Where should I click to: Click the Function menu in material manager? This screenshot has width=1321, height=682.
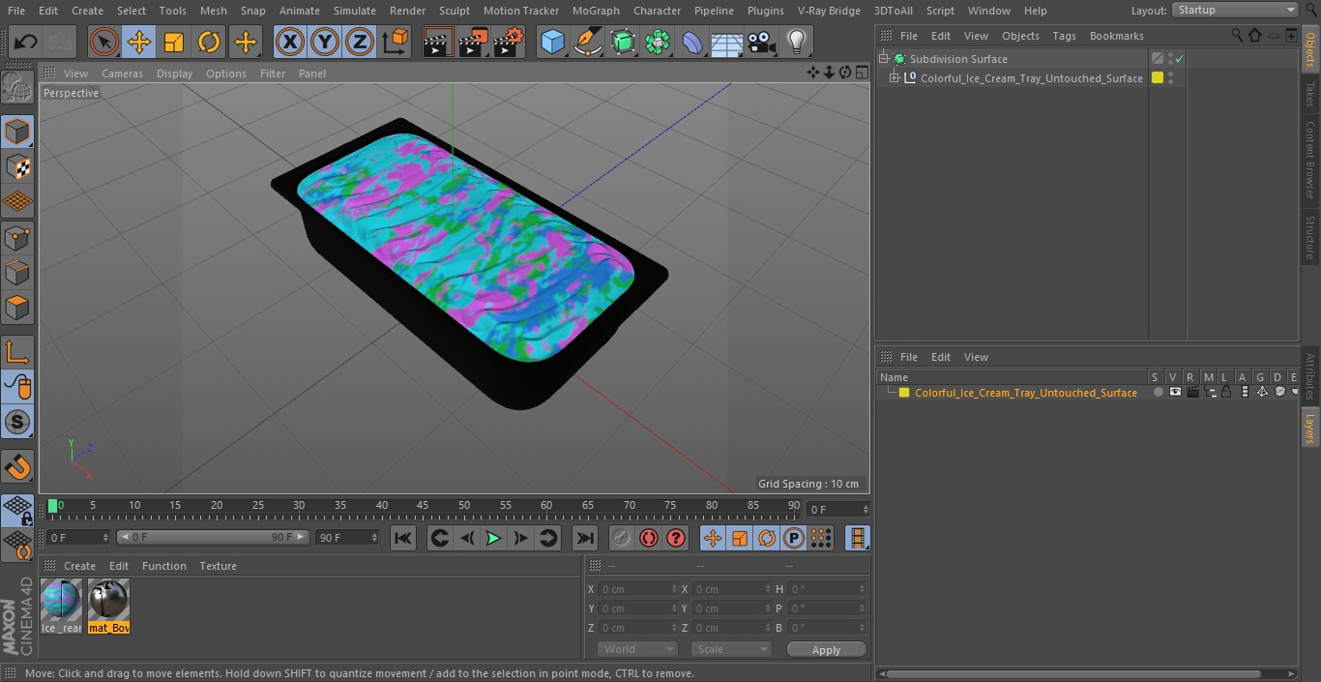point(164,566)
